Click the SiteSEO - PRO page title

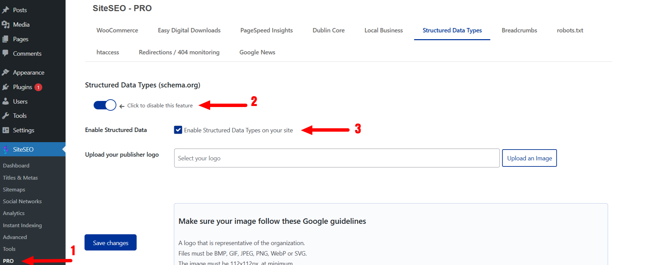tap(122, 8)
